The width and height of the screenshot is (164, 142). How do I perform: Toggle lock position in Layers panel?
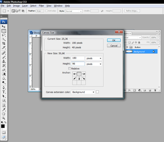(x=136, y=42)
